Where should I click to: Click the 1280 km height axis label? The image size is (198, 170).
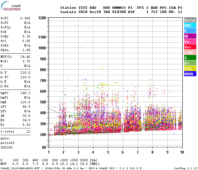tap(42, 18)
